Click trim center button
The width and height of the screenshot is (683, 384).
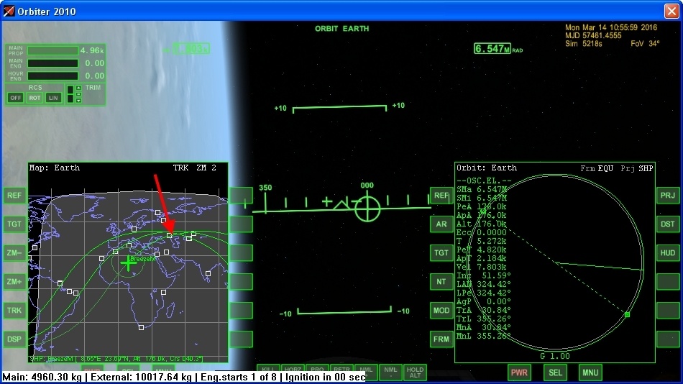(x=78, y=94)
